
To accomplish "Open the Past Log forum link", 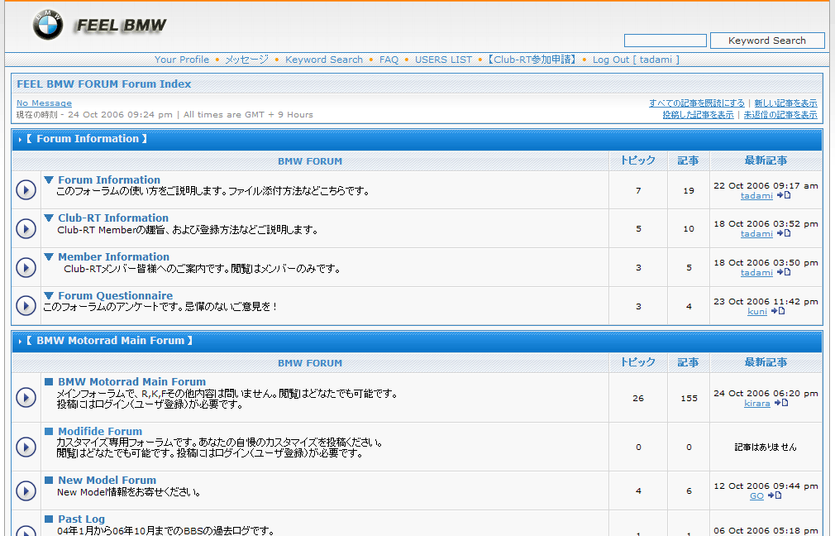I will (x=82, y=519).
